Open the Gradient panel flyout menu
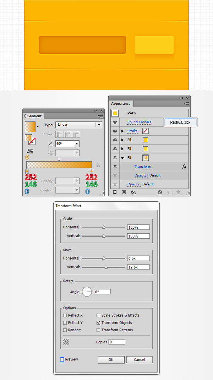213x380 pixels. tap(101, 116)
